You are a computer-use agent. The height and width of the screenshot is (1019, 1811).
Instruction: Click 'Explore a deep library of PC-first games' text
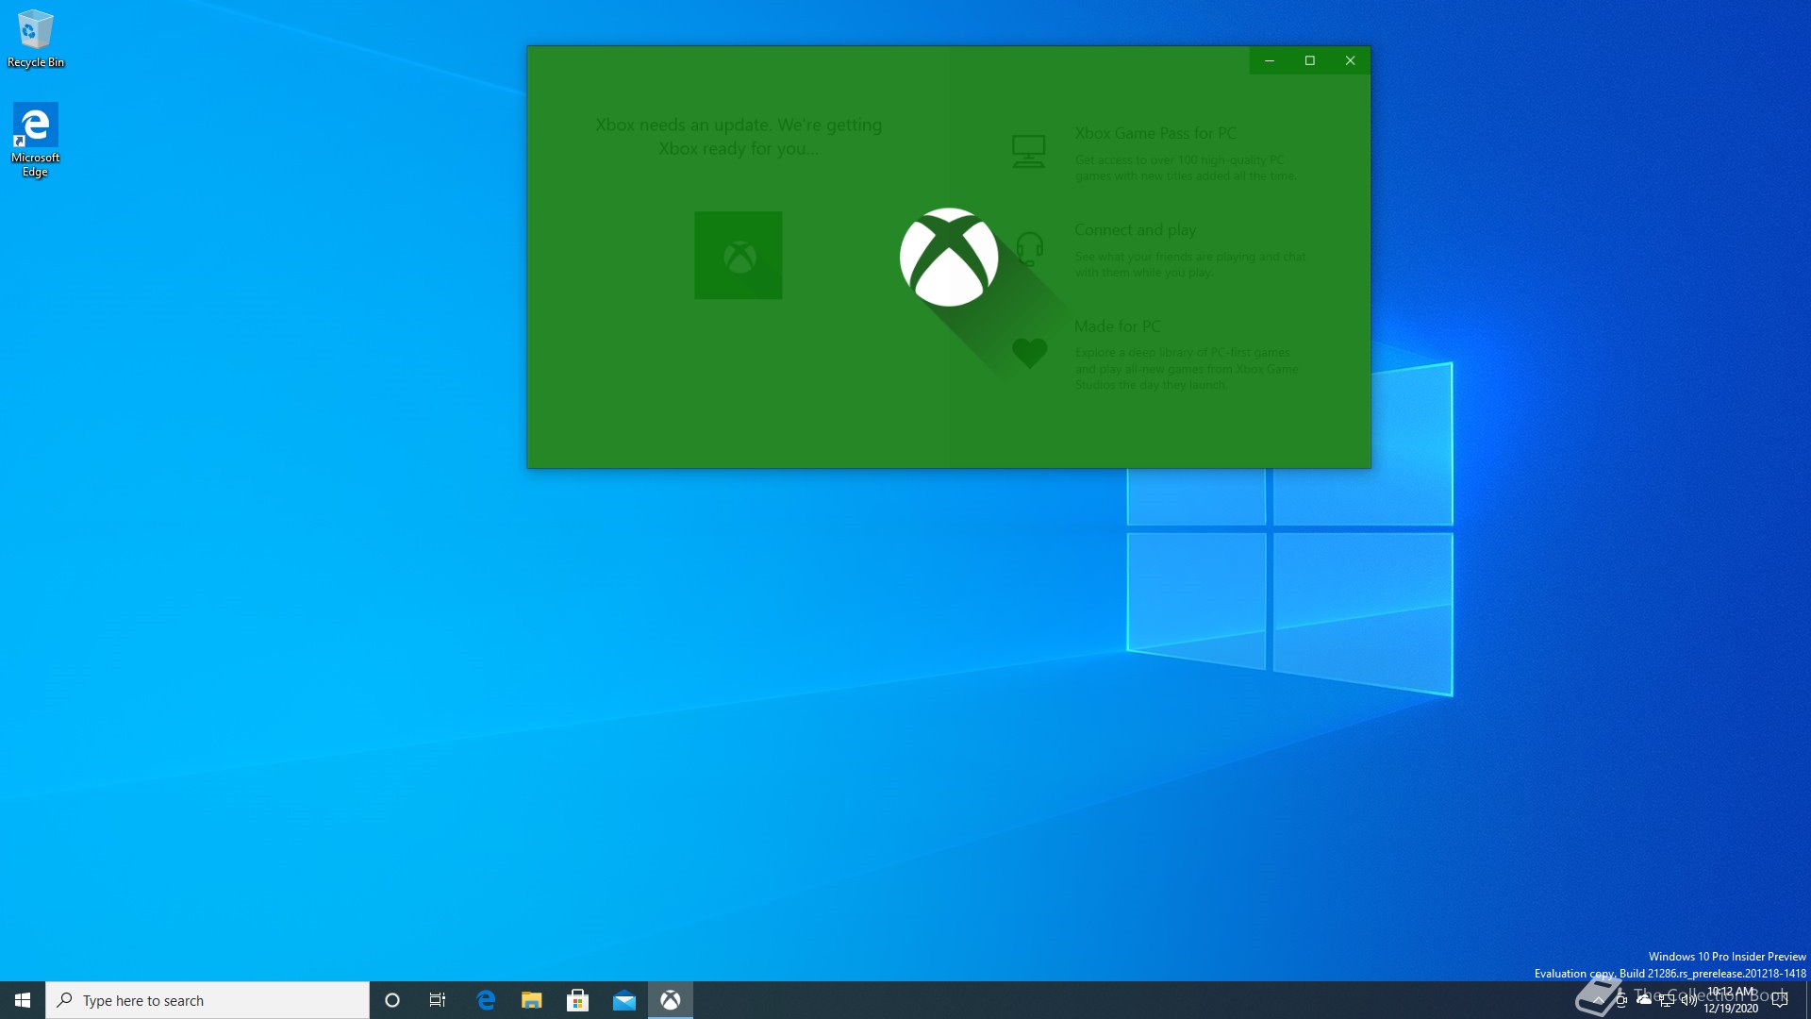pyautogui.click(x=1187, y=368)
